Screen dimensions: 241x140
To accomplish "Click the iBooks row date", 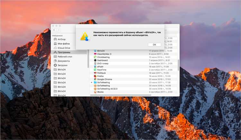I will [x=160, y=92].
